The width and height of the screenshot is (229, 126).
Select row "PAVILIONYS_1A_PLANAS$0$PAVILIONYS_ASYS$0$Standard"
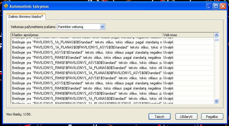112,47
